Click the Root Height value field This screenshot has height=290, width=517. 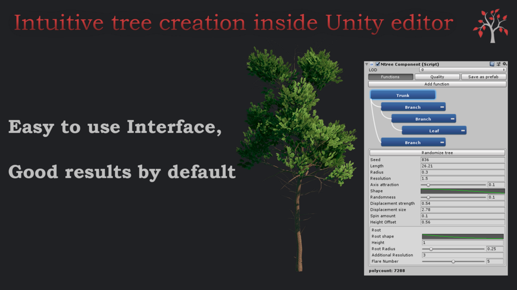point(462,243)
